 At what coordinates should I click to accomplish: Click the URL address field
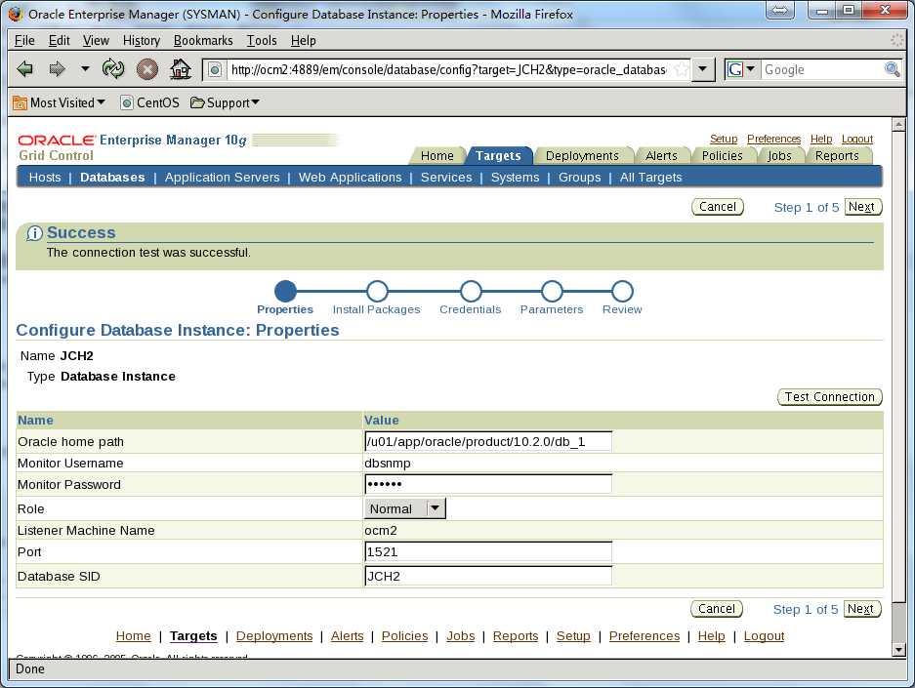447,70
